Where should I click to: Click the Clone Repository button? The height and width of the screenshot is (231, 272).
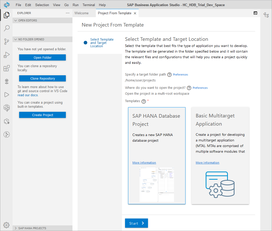pyautogui.click(x=43, y=78)
